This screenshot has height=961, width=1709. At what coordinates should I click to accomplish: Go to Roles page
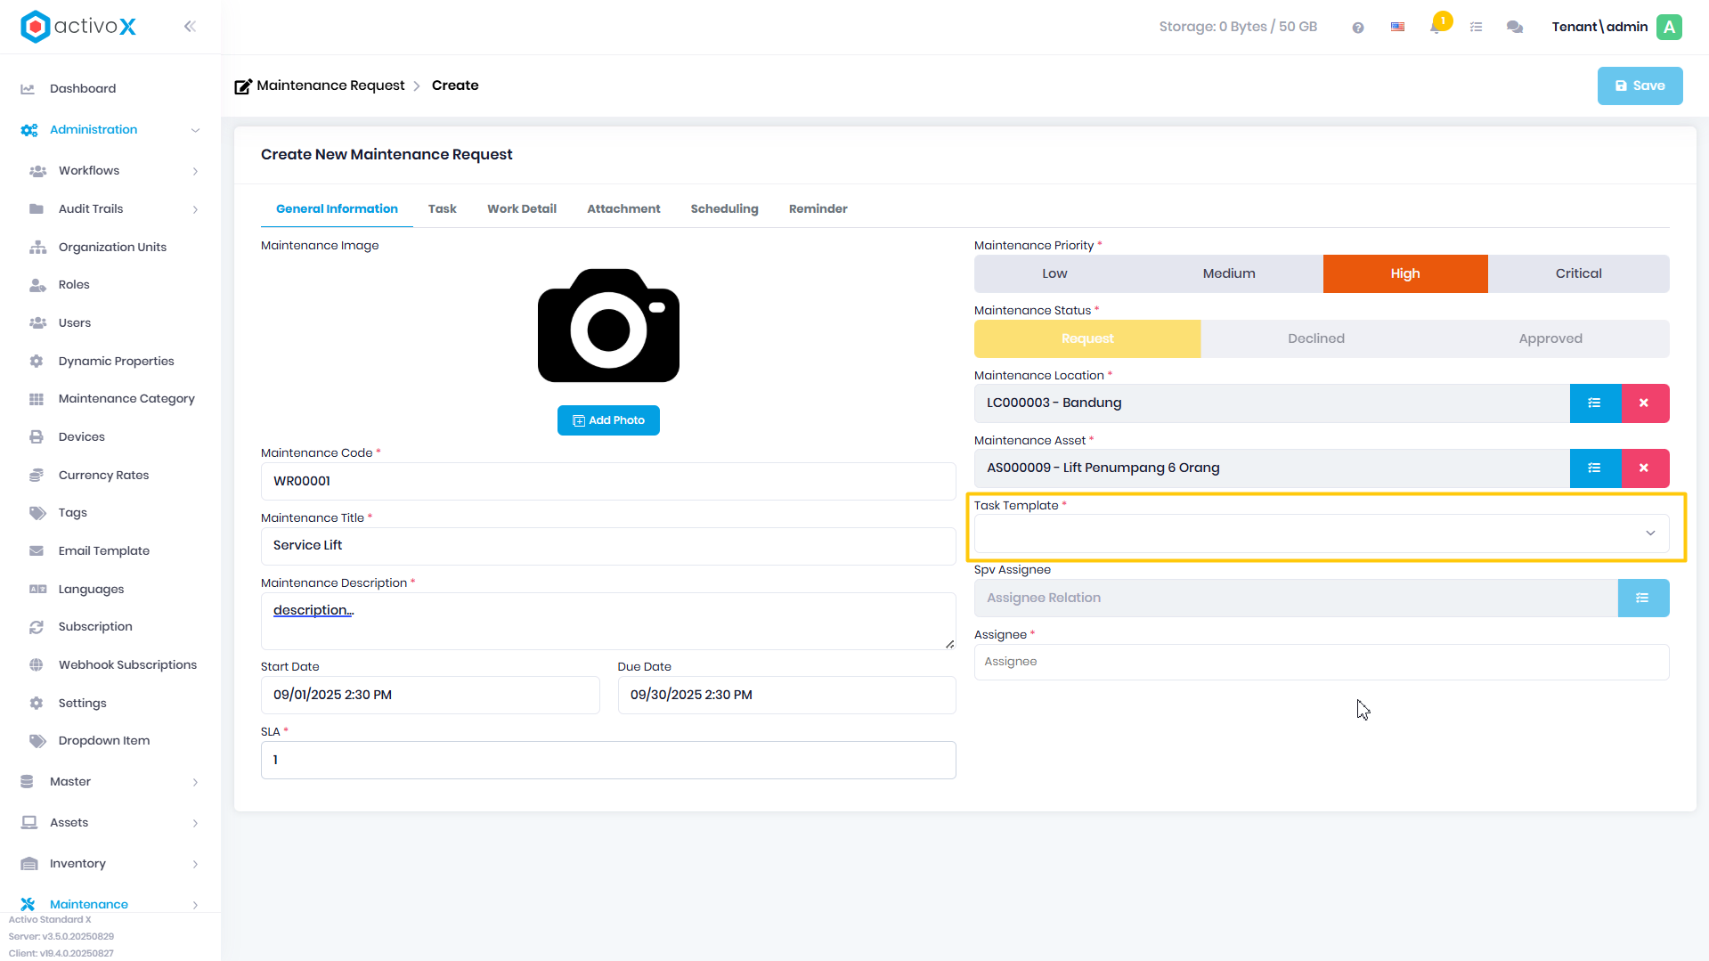tap(74, 285)
